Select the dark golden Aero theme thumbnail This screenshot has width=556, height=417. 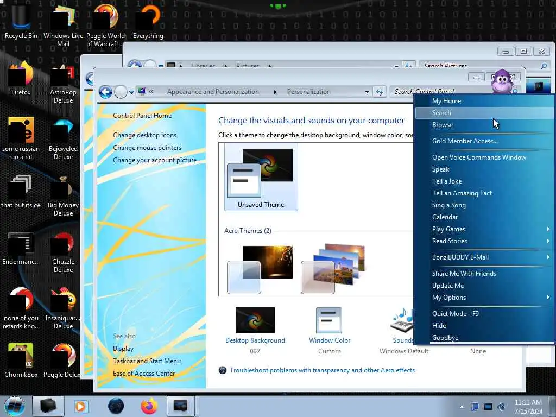[260, 269]
